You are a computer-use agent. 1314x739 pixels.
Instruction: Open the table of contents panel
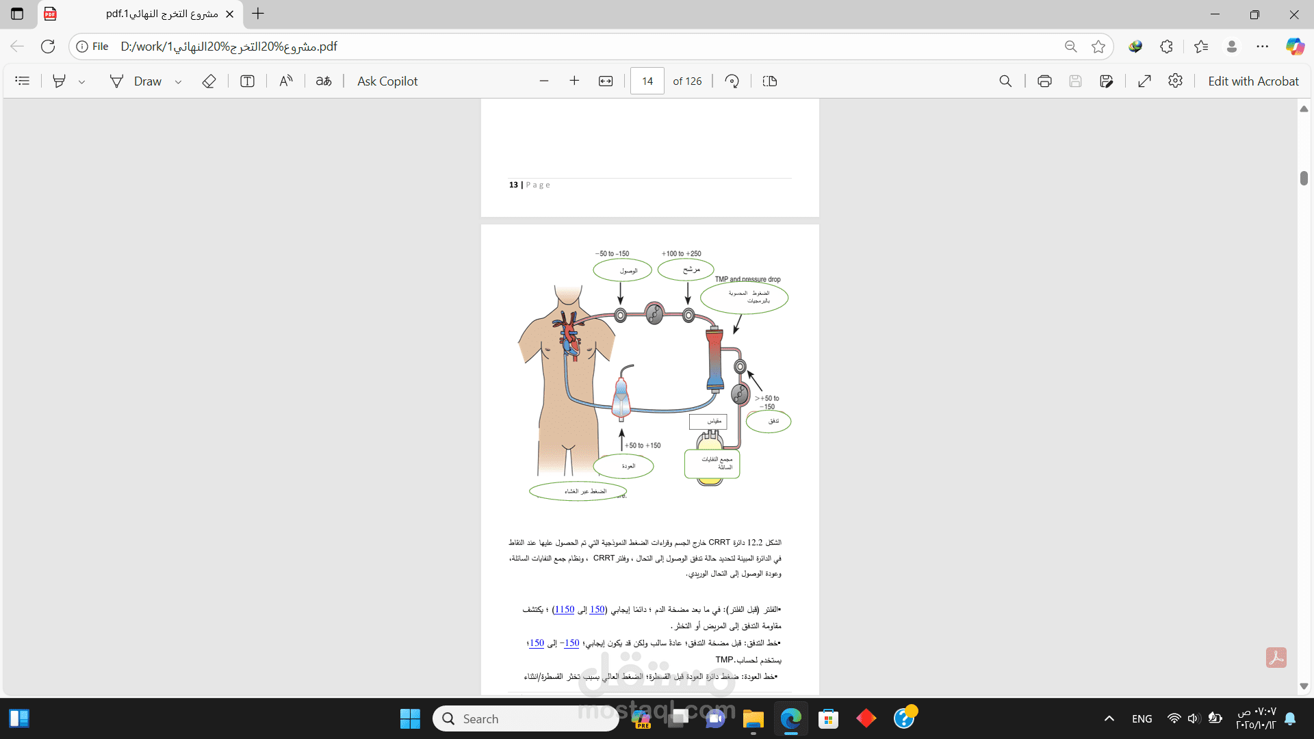point(23,81)
